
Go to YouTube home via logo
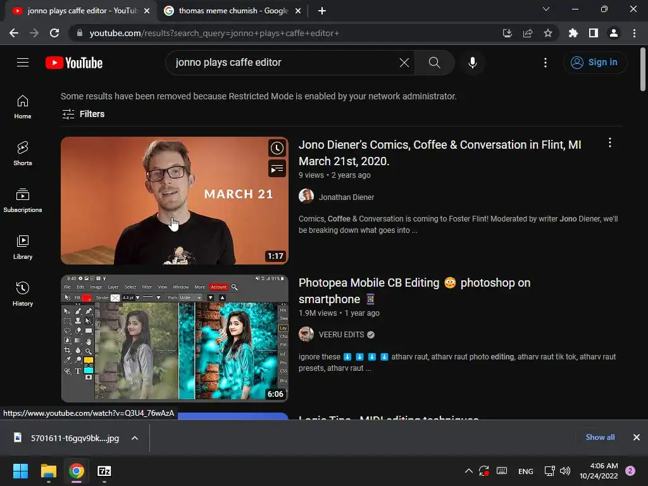pos(74,63)
